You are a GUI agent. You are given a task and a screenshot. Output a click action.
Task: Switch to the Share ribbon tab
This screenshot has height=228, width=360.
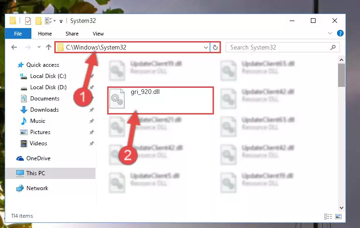click(72, 34)
